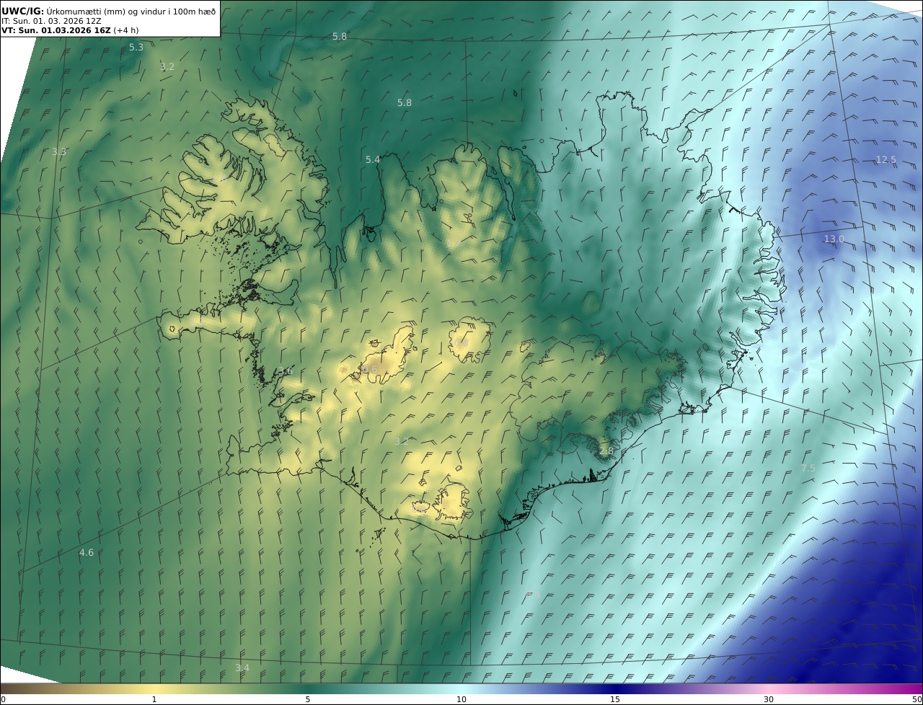The height and width of the screenshot is (705, 923).
Task: Click the 15 tick on the color scale
Action: [615, 699]
